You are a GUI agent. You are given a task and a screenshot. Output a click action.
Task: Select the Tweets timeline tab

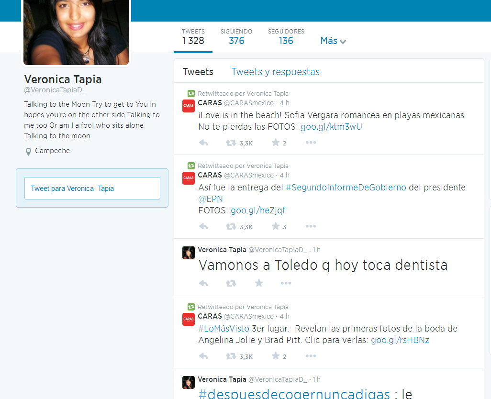pos(198,72)
